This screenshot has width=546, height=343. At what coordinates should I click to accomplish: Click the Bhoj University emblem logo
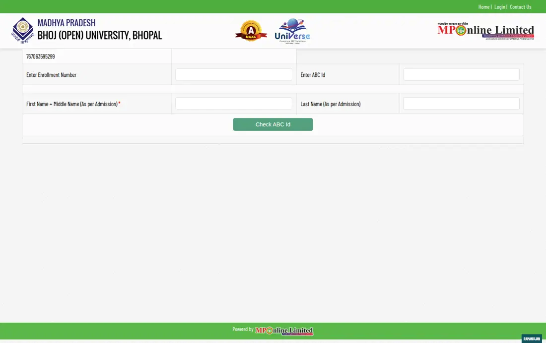23,31
